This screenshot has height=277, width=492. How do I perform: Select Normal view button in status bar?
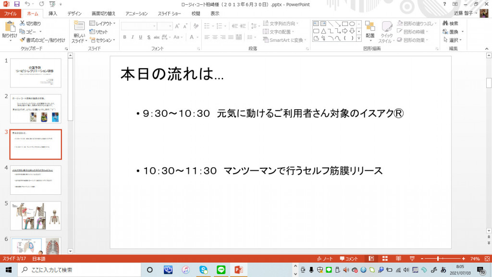click(371, 258)
